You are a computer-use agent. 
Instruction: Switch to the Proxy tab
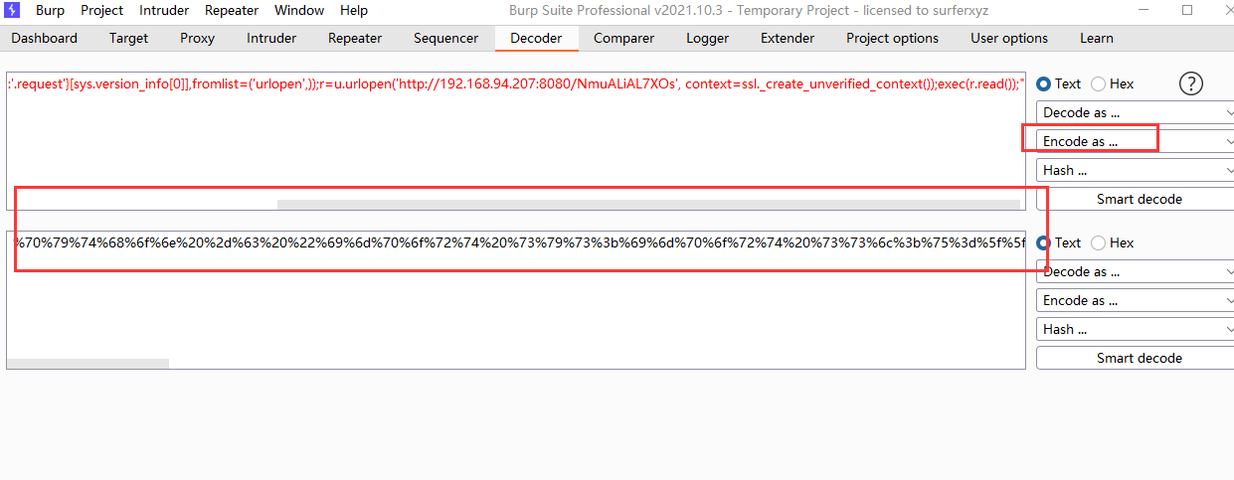[x=197, y=38]
